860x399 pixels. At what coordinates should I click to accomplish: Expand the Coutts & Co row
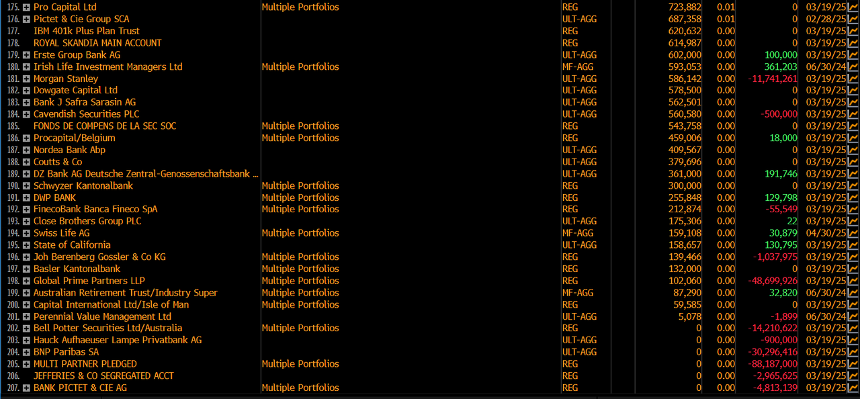(x=26, y=163)
